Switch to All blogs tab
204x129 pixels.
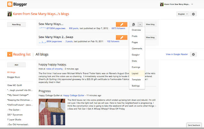[42, 54]
